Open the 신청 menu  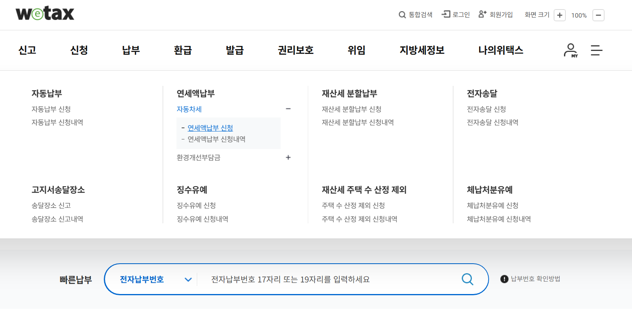79,50
